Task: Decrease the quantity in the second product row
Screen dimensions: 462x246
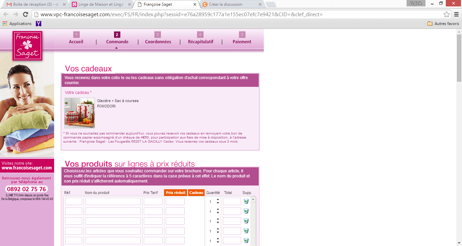Action: click(218, 213)
